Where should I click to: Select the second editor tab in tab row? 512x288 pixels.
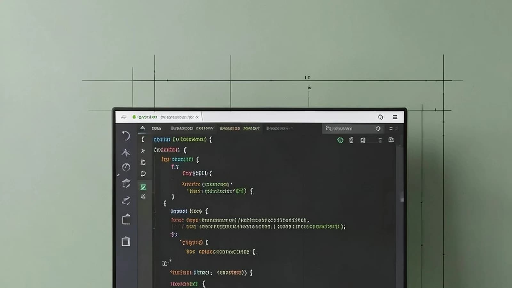click(x=192, y=128)
